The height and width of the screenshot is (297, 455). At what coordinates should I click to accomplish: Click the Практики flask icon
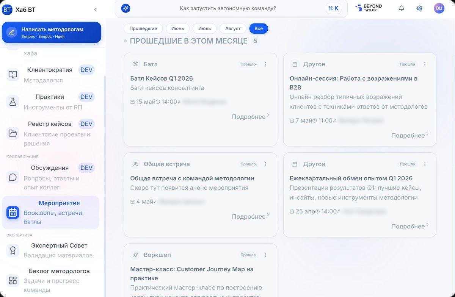click(13, 102)
